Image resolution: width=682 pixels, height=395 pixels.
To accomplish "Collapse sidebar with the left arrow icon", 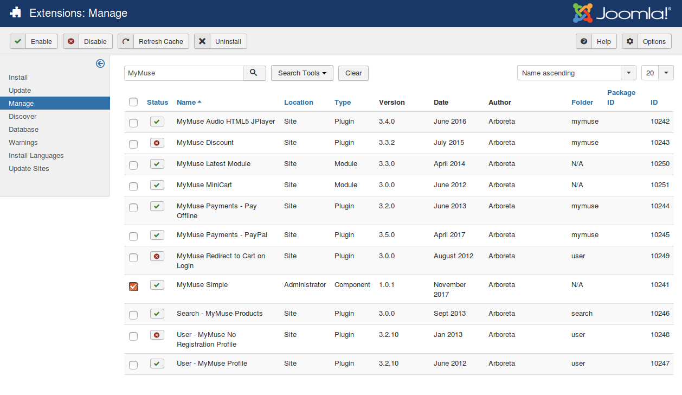I will [100, 63].
